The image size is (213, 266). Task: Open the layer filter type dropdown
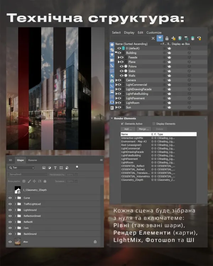point(21,167)
